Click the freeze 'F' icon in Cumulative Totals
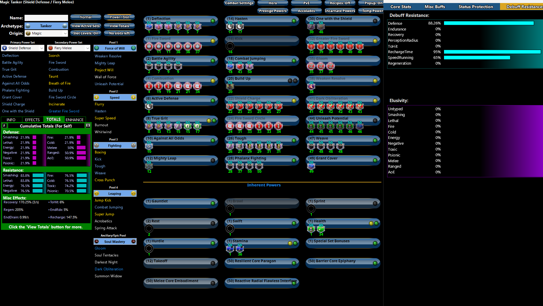This screenshot has width=543, height=306. pyautogui.click(x=5, y=126)
